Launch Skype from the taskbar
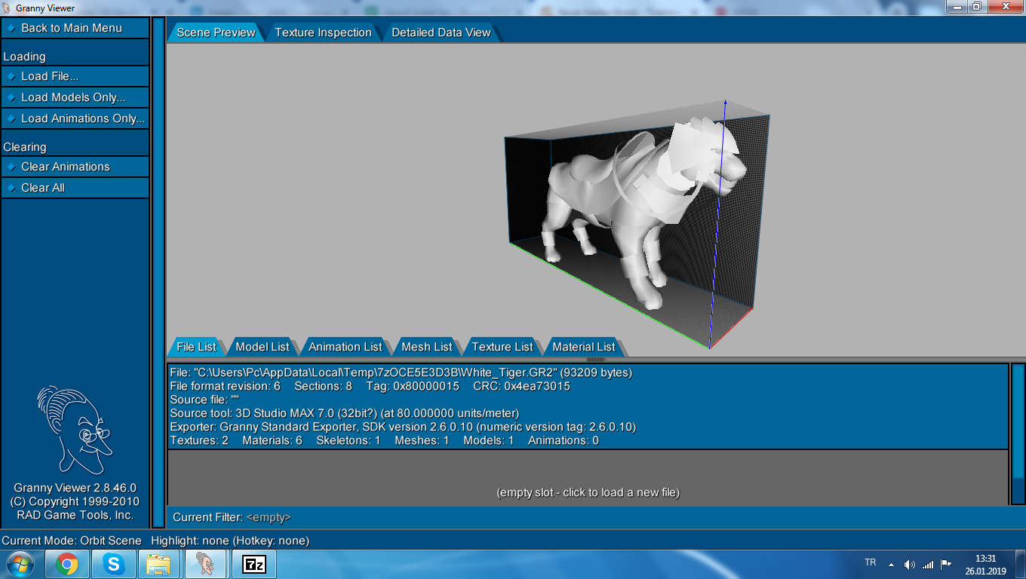 pos(114,564)
